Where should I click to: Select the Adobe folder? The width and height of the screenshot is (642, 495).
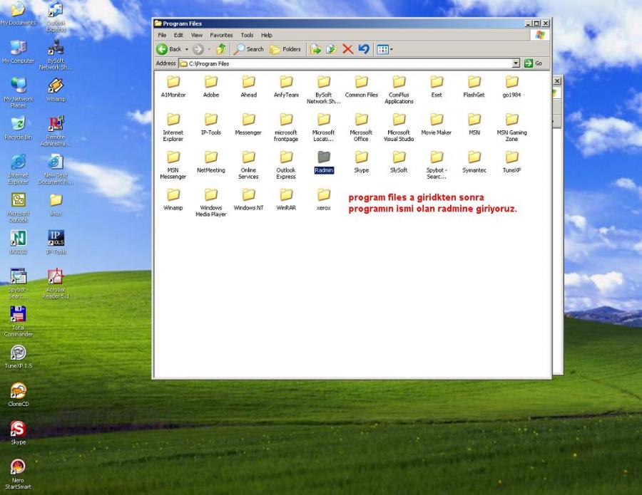pos(211,87)
